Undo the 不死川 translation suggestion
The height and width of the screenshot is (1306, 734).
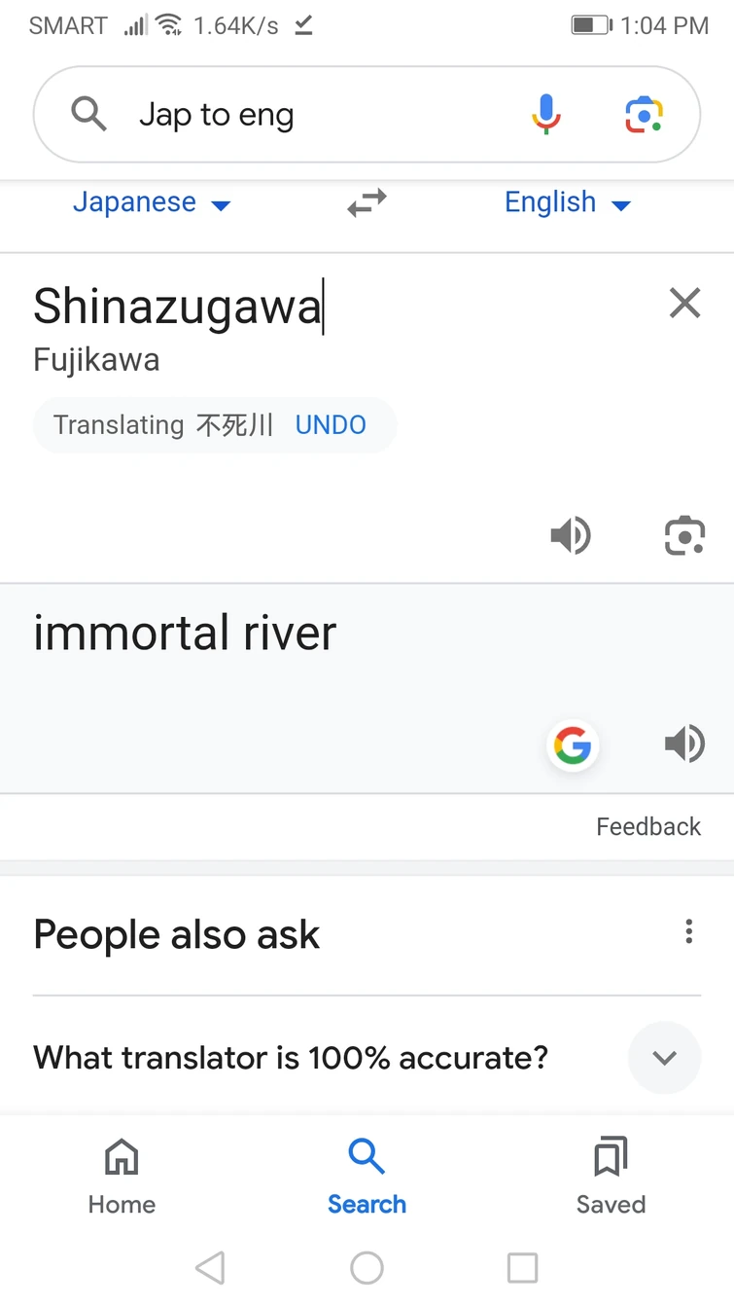click(x=331, y=425)
